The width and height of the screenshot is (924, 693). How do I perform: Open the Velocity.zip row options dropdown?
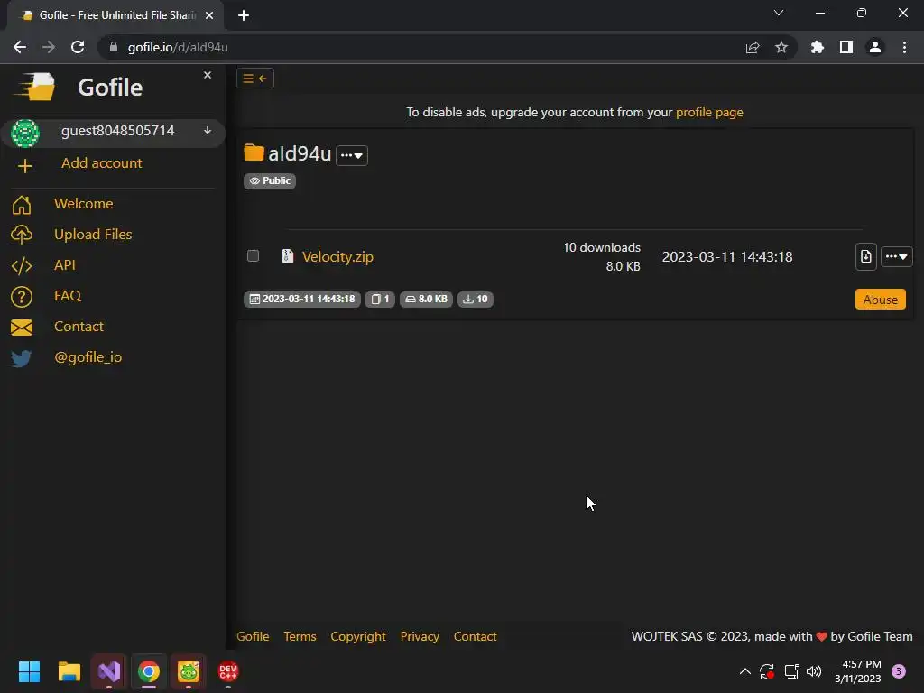tap(896, 257)
